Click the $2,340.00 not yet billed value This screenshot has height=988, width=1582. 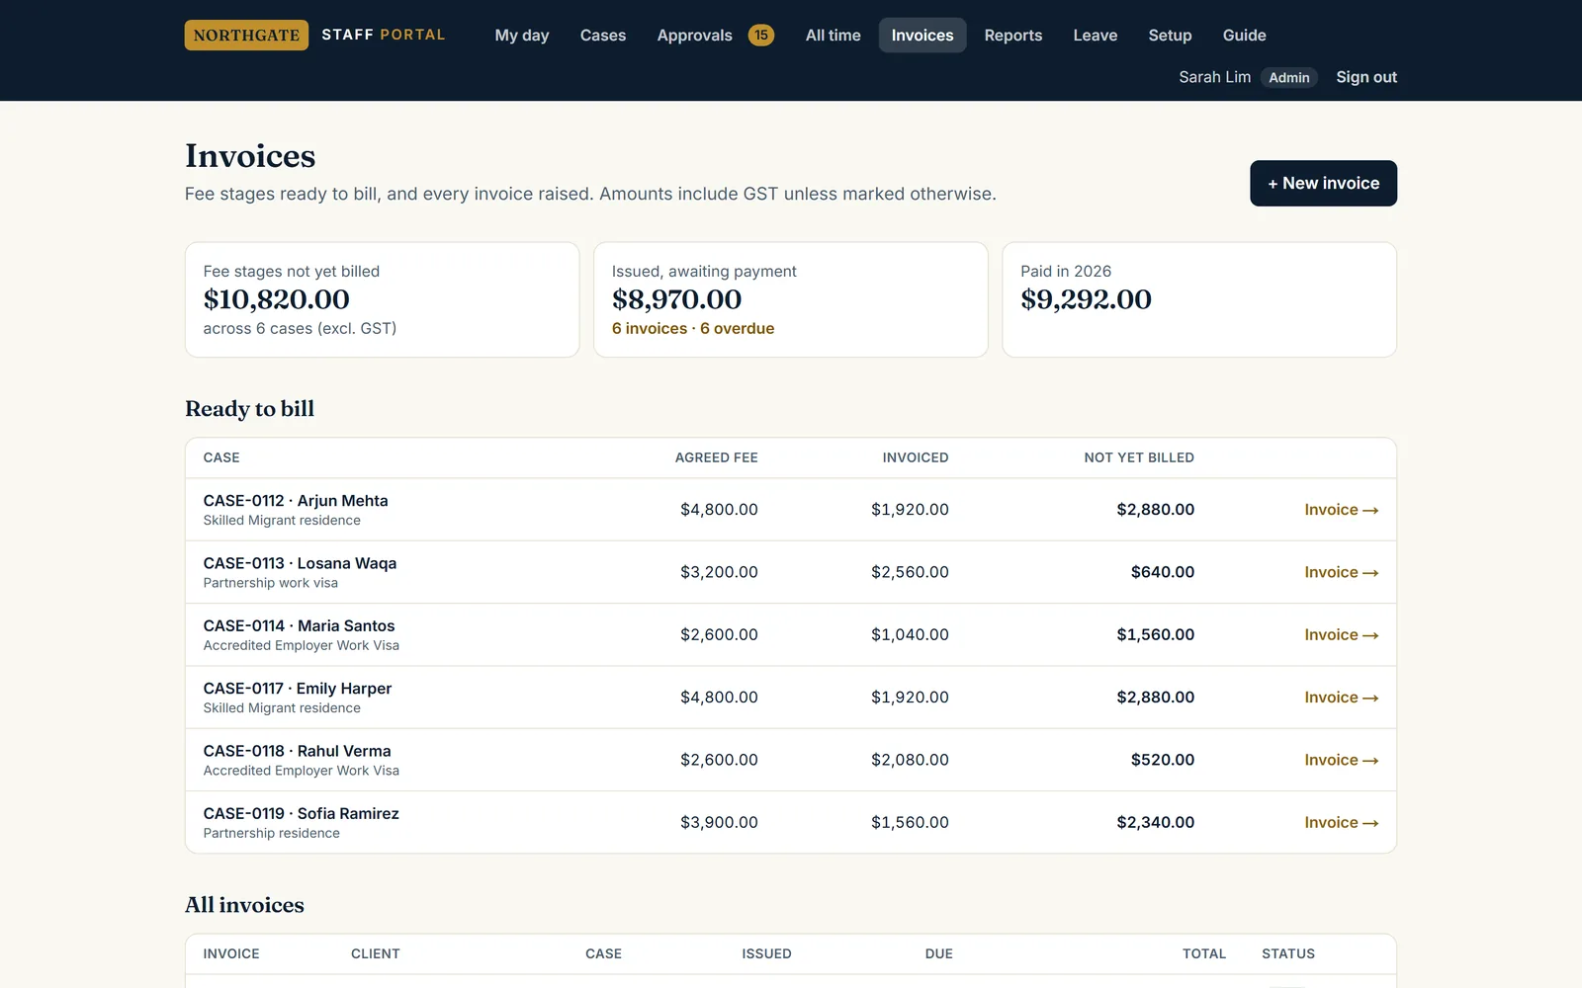pos(1155,822)
